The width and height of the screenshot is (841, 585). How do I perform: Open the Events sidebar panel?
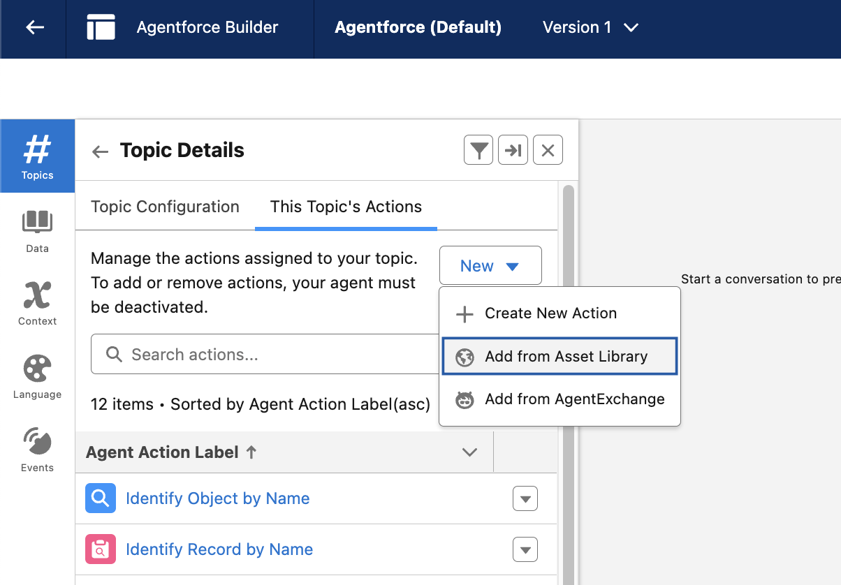[x=37, y=450]
